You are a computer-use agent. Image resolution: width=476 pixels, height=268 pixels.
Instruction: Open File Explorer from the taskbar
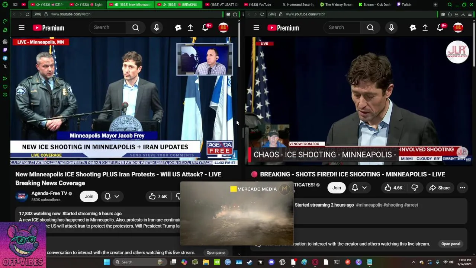tap(206, 262)
